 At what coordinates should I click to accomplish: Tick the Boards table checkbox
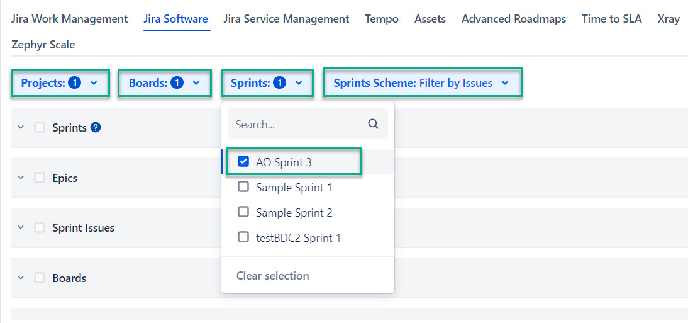tap(40, 278)
